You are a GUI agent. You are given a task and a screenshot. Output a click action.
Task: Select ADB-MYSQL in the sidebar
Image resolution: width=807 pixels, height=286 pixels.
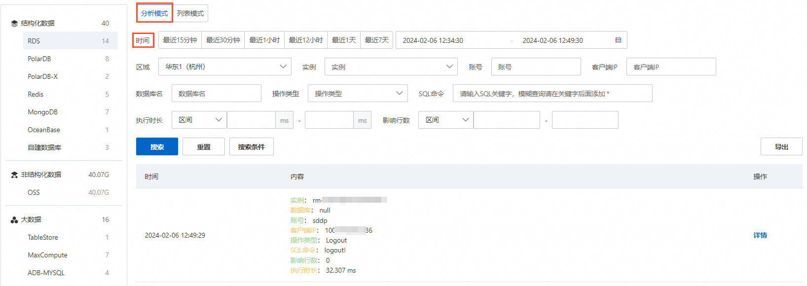pos(71,273)
